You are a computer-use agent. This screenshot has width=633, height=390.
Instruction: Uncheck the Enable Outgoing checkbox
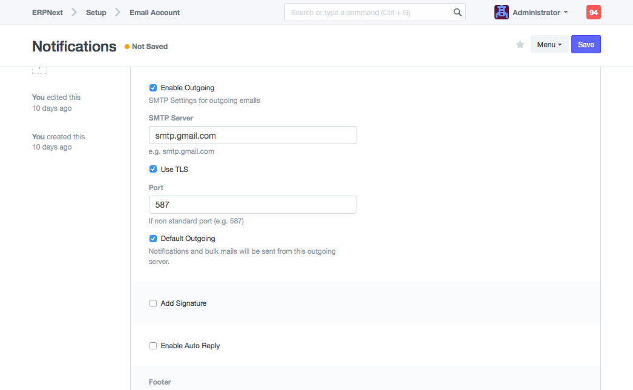pos(153,88)
